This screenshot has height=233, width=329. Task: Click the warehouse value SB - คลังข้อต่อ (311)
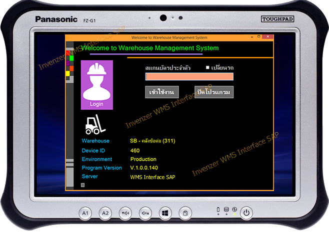pos(152,141)
